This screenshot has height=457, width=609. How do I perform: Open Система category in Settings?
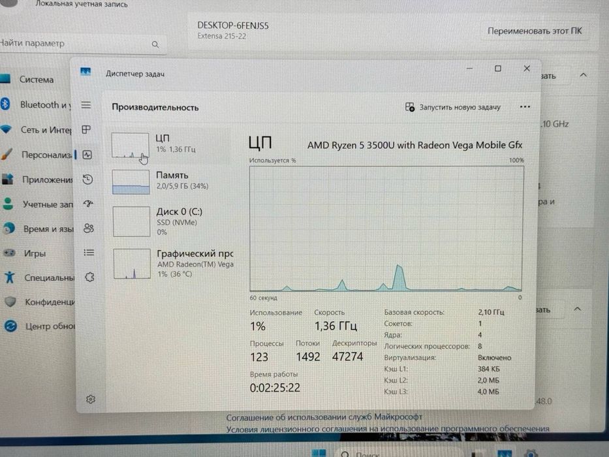click(36, 80)
